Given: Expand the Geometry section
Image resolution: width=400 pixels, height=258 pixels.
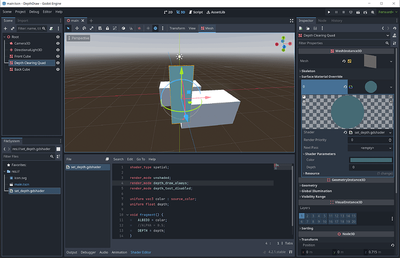Looking at the screenshot, I should coord(309,186).
